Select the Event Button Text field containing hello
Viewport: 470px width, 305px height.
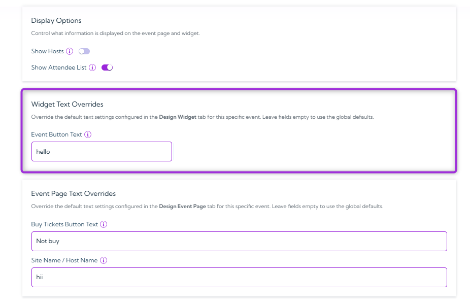[x=102, y=151]
